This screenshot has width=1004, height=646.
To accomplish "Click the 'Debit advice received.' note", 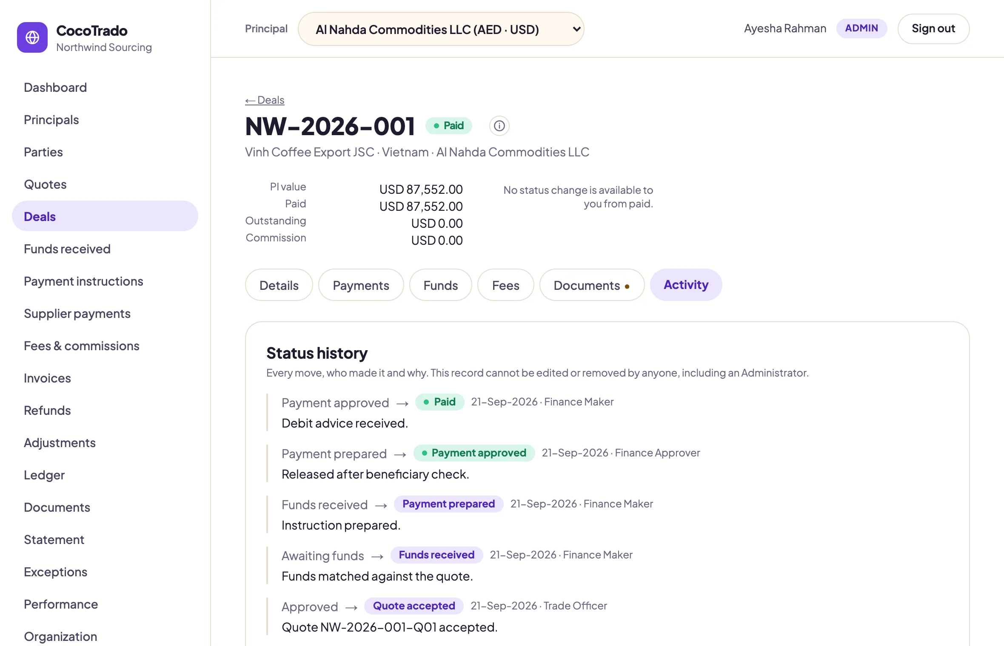I will click(x=345, y=423).
